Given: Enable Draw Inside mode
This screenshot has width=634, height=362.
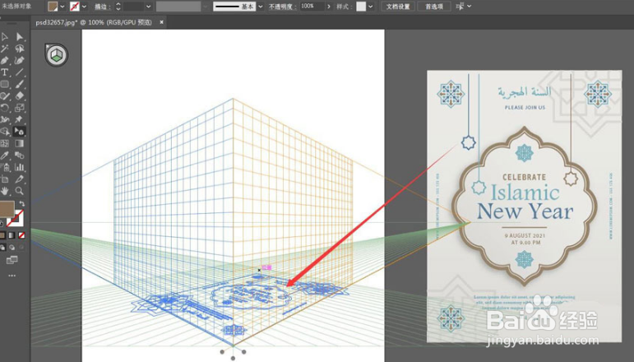Looking at the screenshot, I should click(x=21, y=247).
